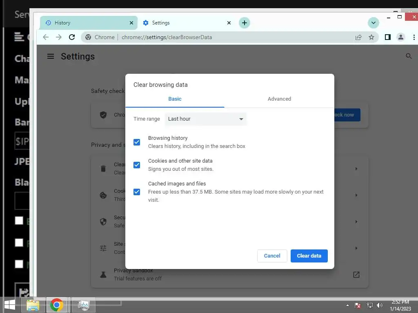This screenshot has width=418, height=313.
Task: Click the Site settings sliders icon
Action: [103, 248]
